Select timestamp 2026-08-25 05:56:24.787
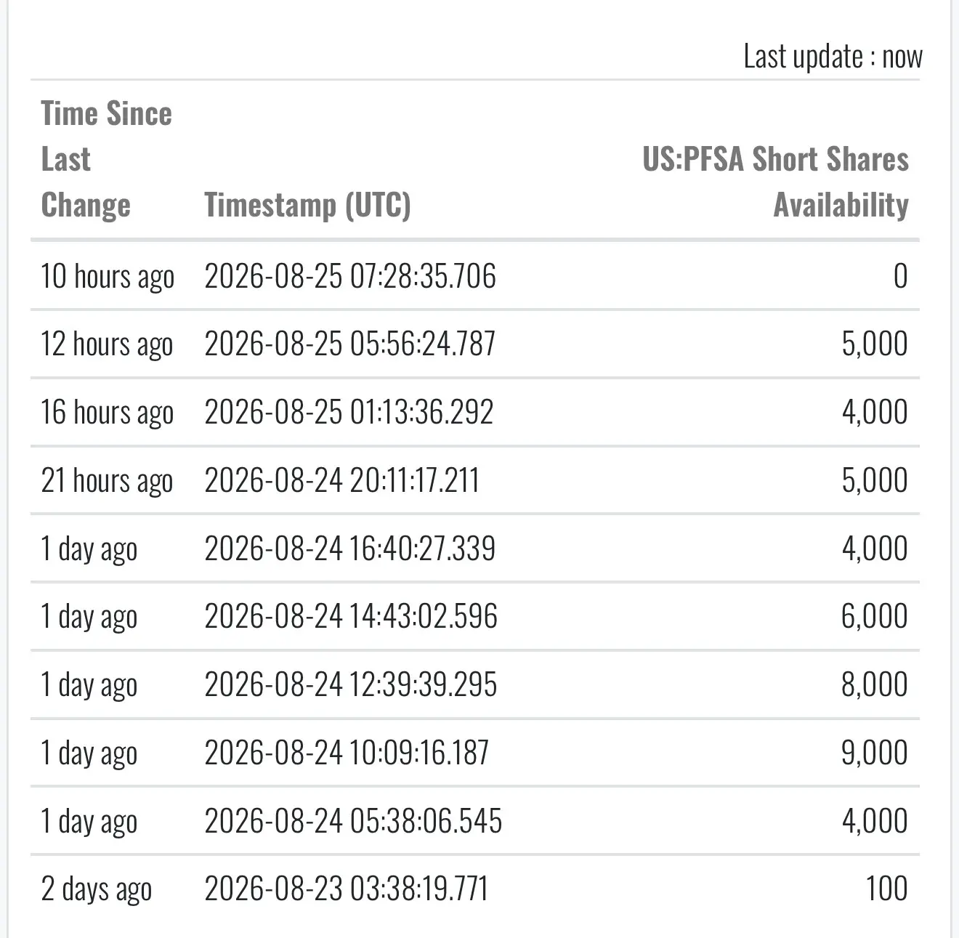959x938 pixels. point(350,344)
